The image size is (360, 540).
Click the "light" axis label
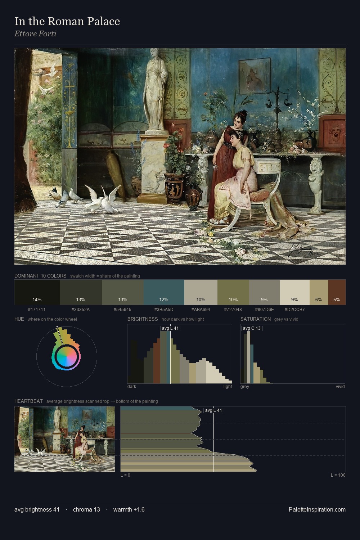tap(228, 387)
